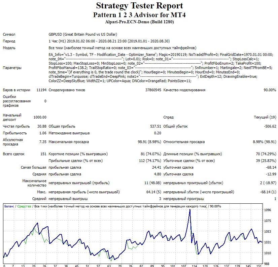This screenshot has width=278, height=267.
Task: Click the Средства legend label on chart
Action: pos(24,206)
